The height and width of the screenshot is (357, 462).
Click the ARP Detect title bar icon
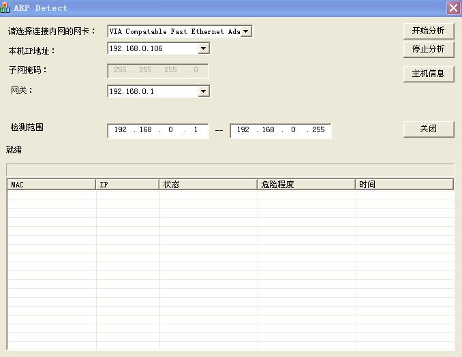tap(5, 7)
